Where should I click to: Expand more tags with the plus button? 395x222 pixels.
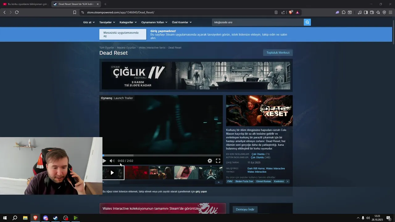(x=288, y=181)
